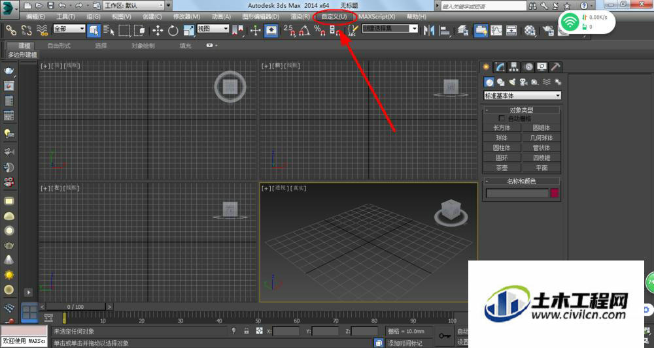Select the Shapes create category icon
The height and width of the screenshot is (348, 654).
[x=500, y=82]
